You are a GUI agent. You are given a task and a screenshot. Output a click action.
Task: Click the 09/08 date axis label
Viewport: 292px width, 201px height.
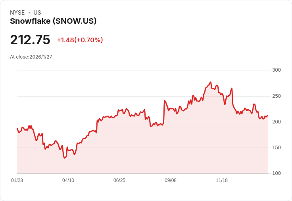[x=171, y=180]
